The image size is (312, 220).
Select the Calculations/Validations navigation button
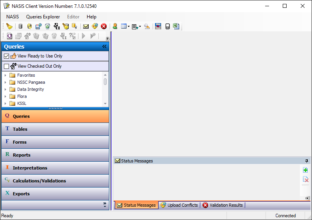coord(55,181)
